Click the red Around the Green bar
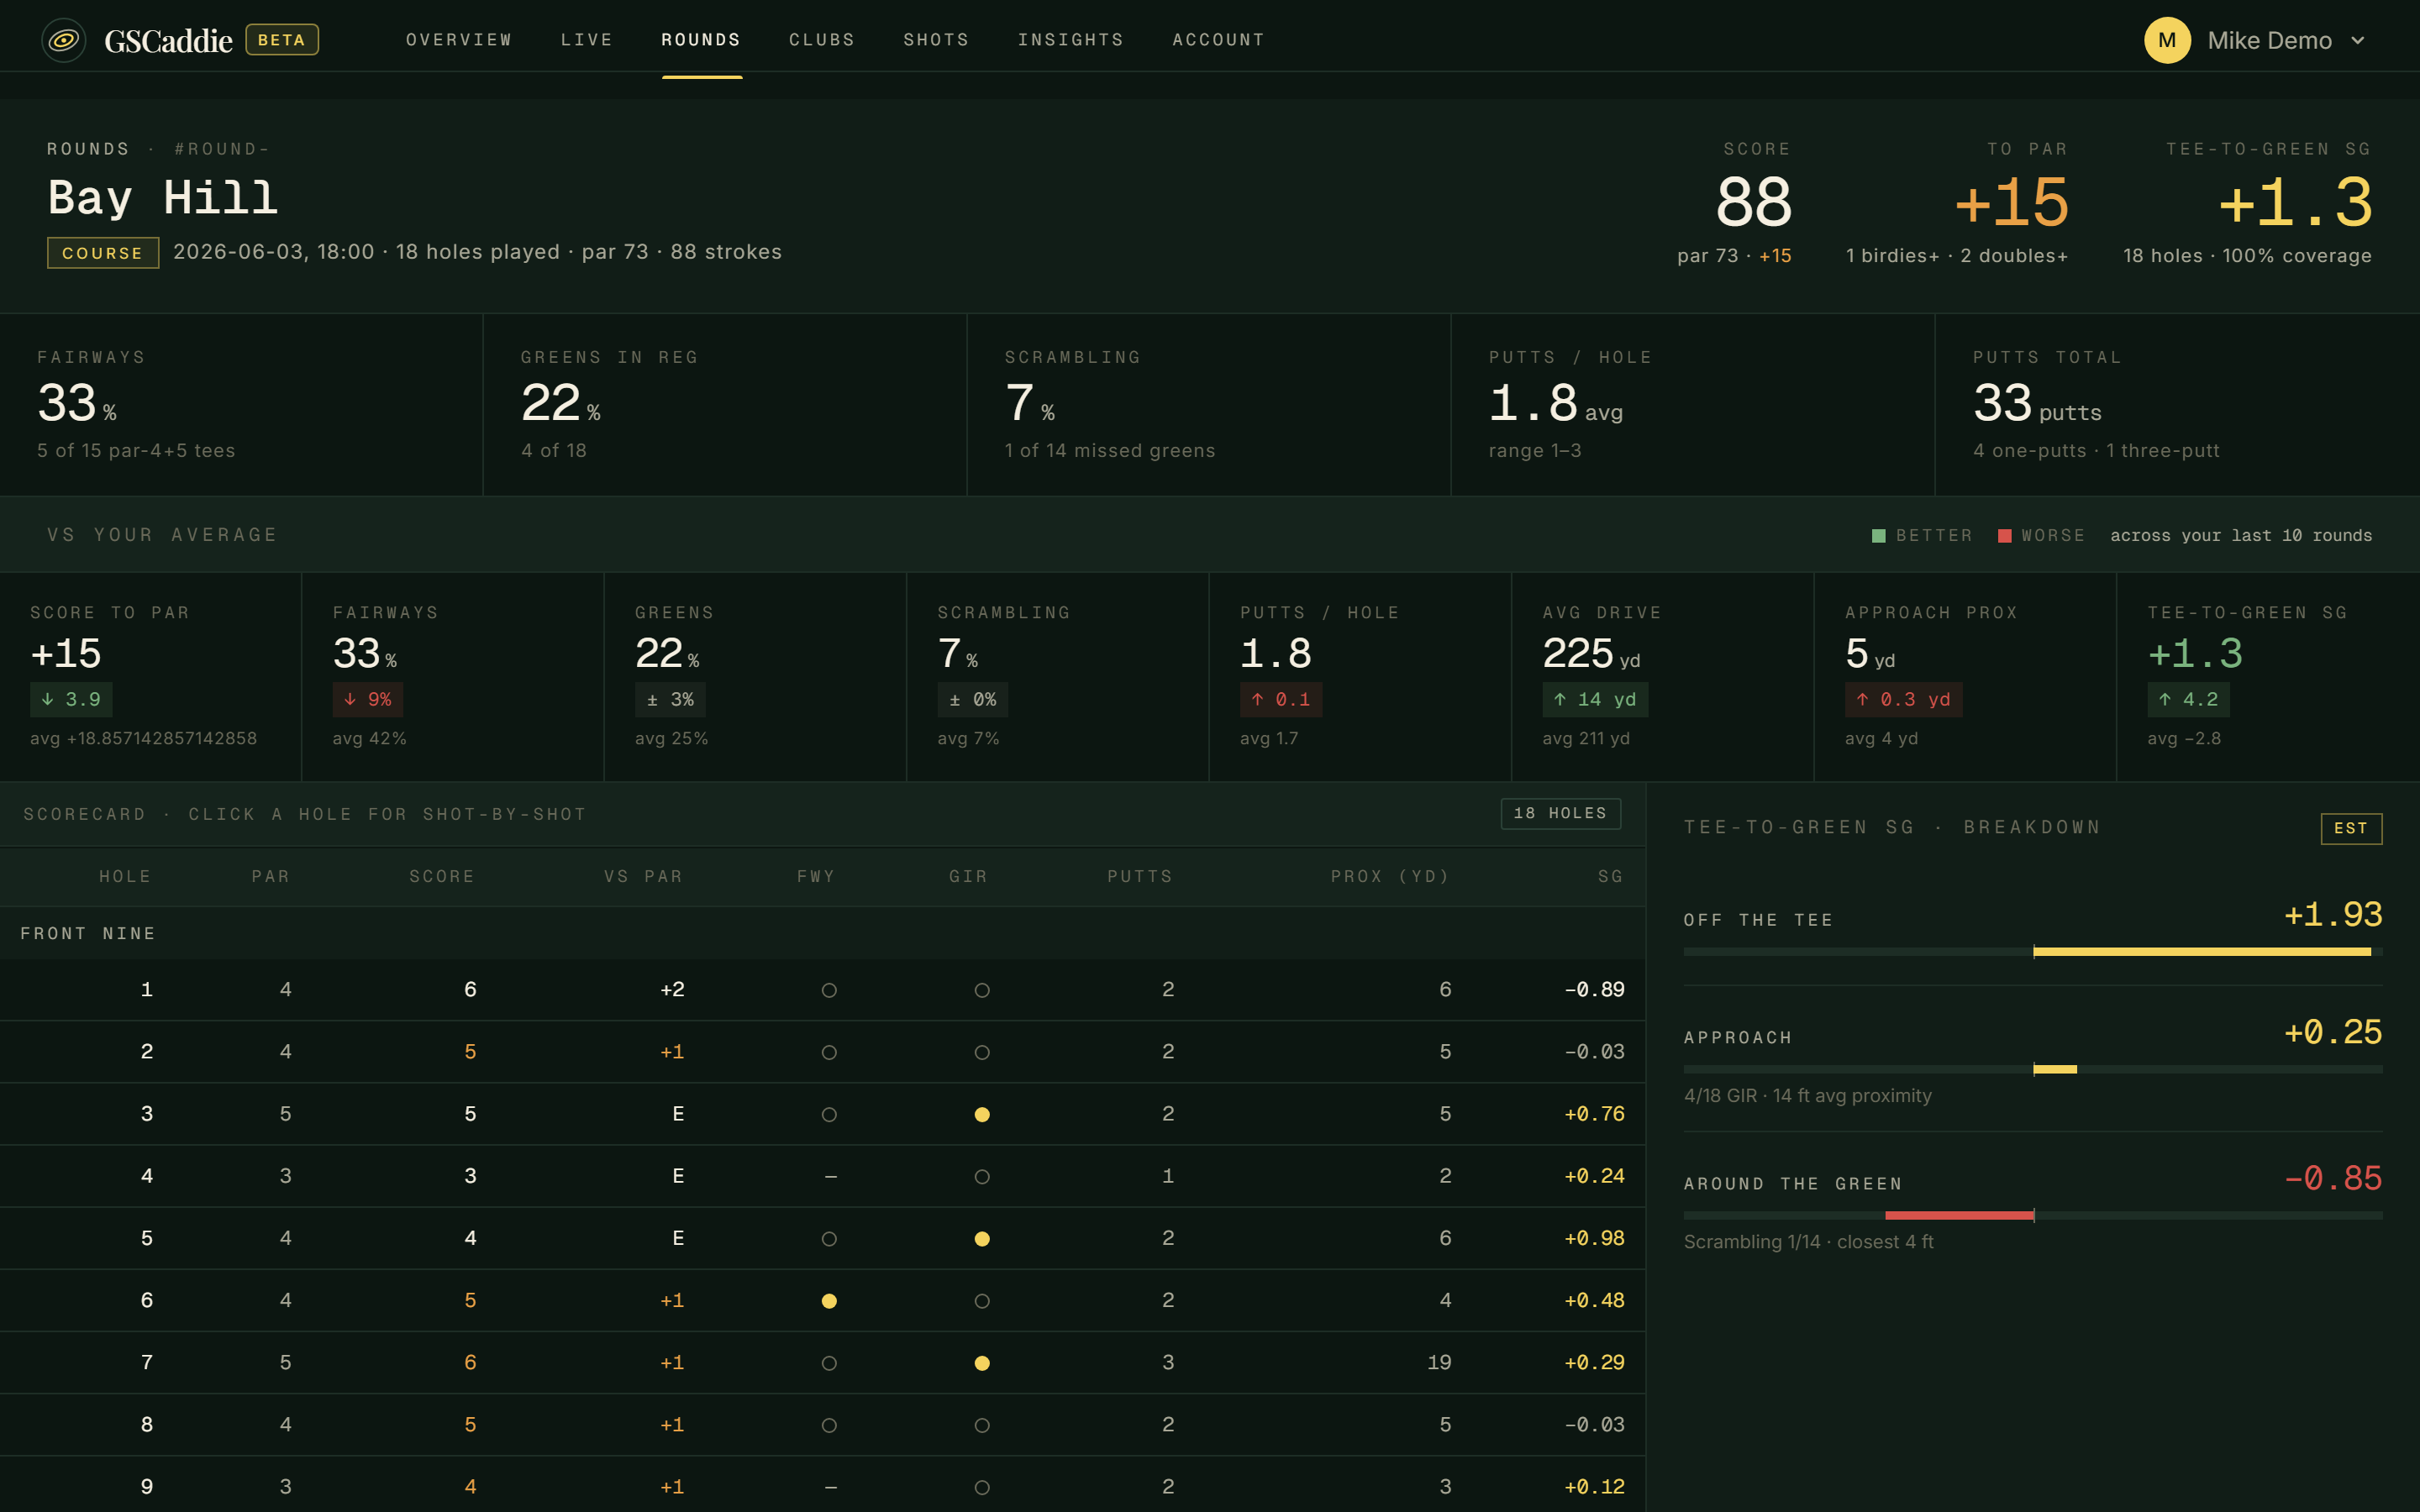The image size is (2420, 1512). [x=1959, y=1216]
